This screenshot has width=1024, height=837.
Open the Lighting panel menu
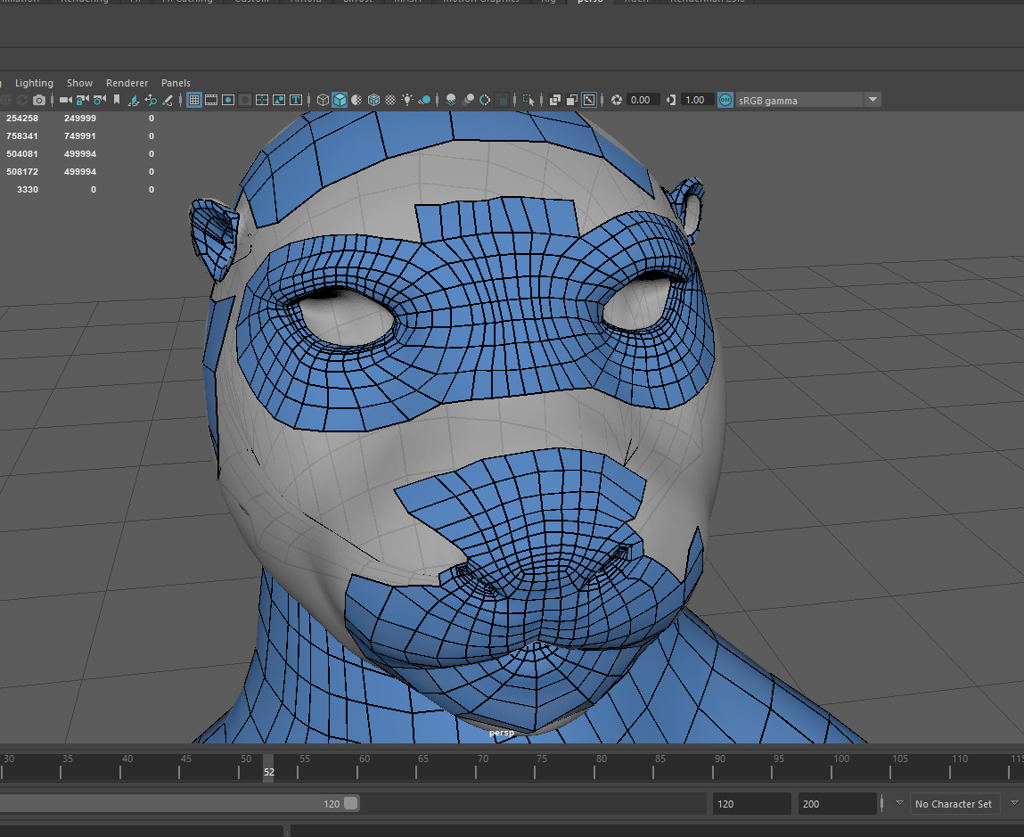pyautogui.click(x=34, y=83)
